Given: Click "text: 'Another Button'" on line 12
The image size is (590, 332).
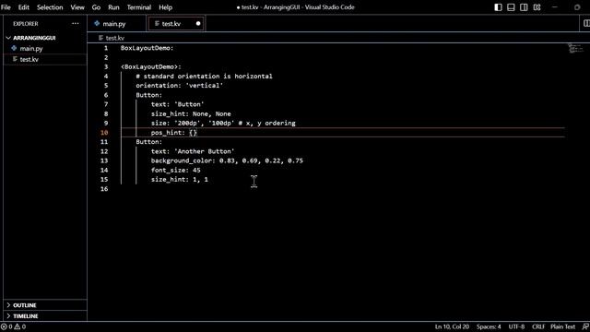Looking at the screenshot, I should point(193,151).
